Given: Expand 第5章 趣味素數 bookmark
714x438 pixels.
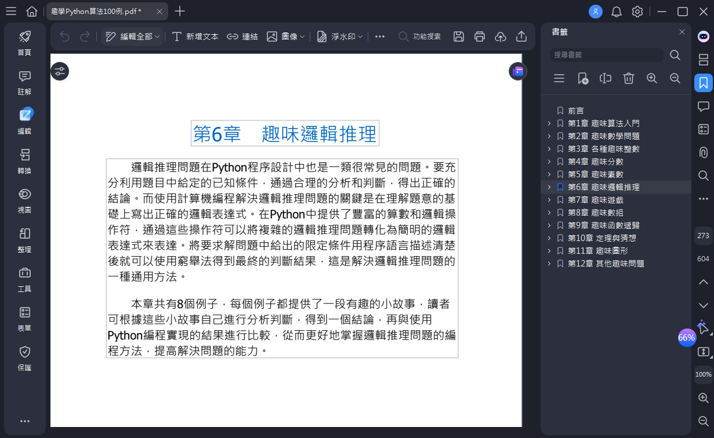Looking at the screenshot, I should [549, 174].
